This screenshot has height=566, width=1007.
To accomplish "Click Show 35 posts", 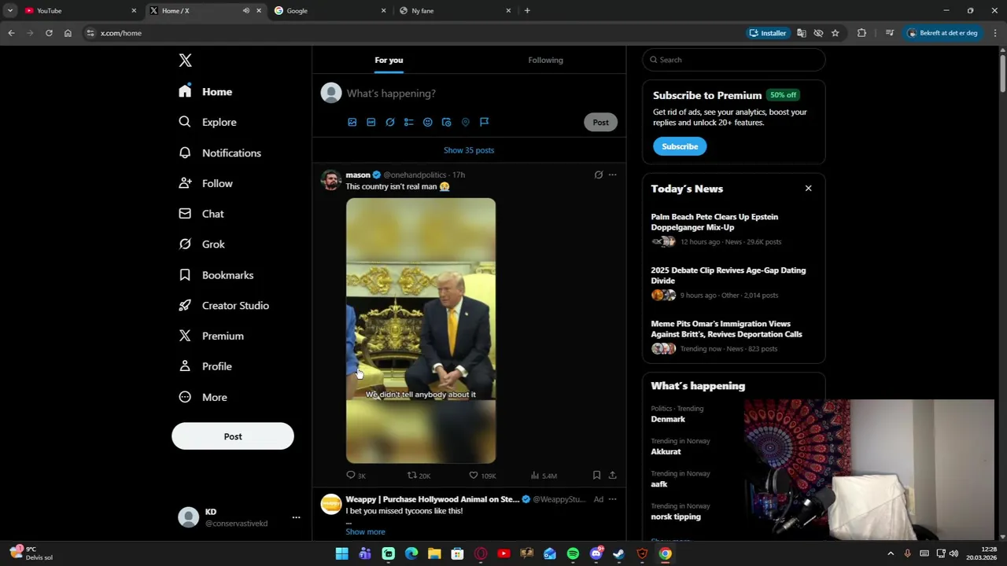I will (469, 150).
